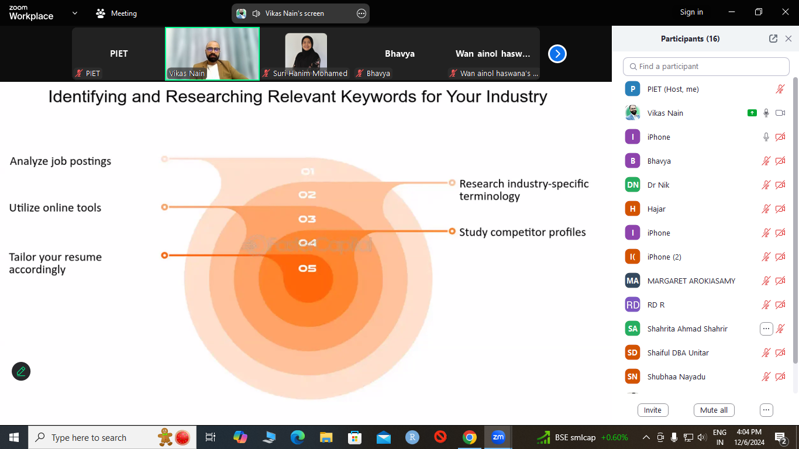Click the Find a participant search box
The image size is (799, 449).
pos(706,67)
